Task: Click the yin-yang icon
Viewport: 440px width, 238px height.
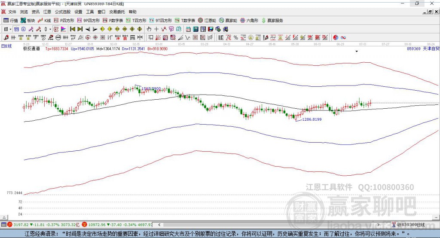Action: tap(336, 38)
